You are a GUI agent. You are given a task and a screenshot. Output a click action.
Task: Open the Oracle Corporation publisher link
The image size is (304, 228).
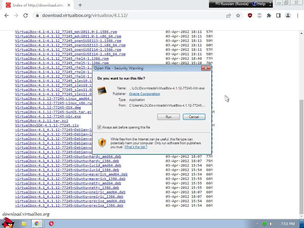tap(145, 94)
